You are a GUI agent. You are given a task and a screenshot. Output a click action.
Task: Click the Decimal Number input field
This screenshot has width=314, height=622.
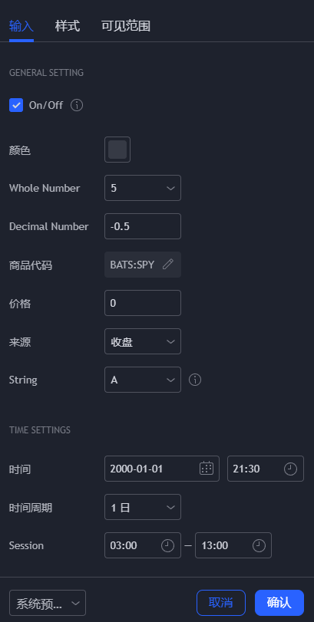[x=143, y=226]
